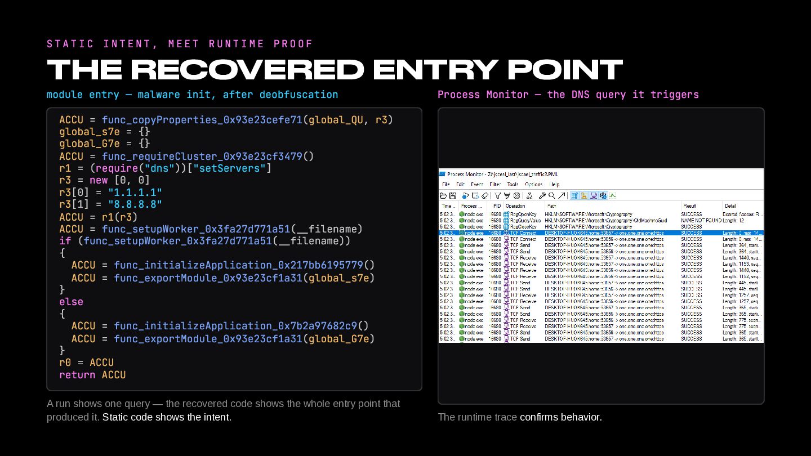This screenshot has height=456, width=811.
Task: Click 'THE RECOVERED ENTRY POINT' slide title
Action: (x=335, y=70)
